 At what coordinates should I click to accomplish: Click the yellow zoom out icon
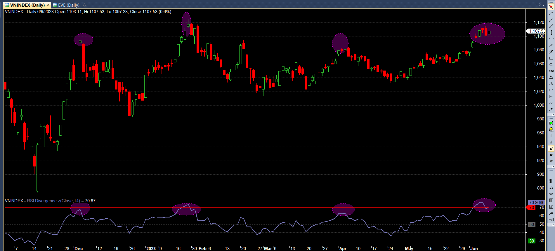pyautogui.click(x=551, y=129)
